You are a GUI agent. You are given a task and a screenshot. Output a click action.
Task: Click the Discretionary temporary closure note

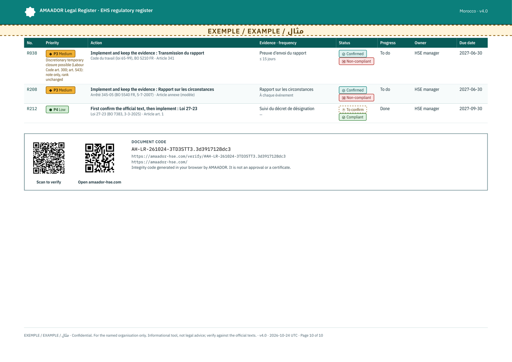tap(65, 70)
